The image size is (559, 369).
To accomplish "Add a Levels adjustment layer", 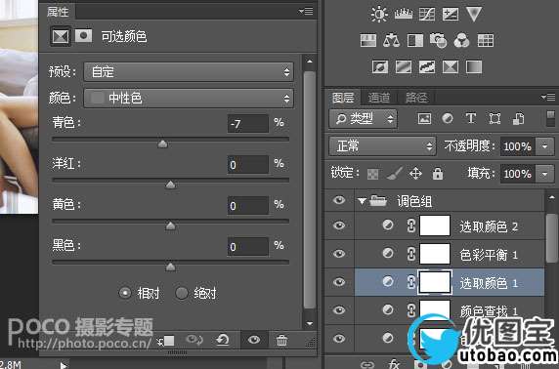I will pos(404,15).
